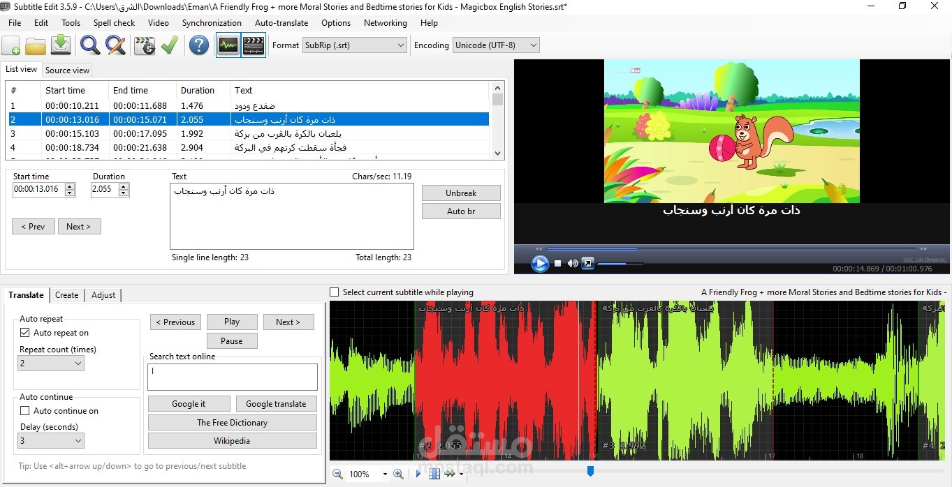Image resolution: width=952 pixels, height=487 pixels.
Task: Click the Unbreak button
Action: point(461,193)
